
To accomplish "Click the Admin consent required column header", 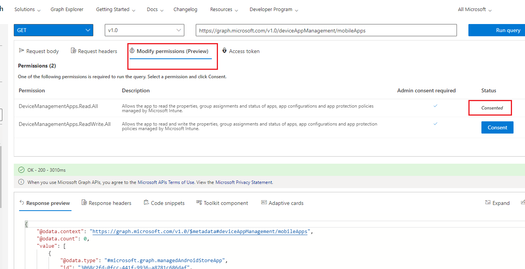I will pyautogui.click(x=426, y=90).
